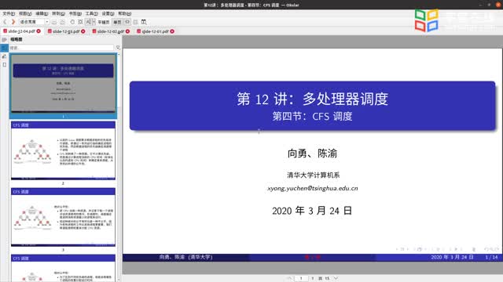Open the 帮助 (Help) menu
The width and height of the screenshot is (503, 282).
(124, 13)
